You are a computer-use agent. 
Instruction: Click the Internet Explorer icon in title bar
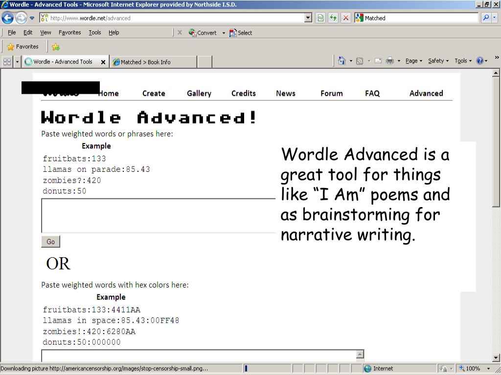click(5, 4)
